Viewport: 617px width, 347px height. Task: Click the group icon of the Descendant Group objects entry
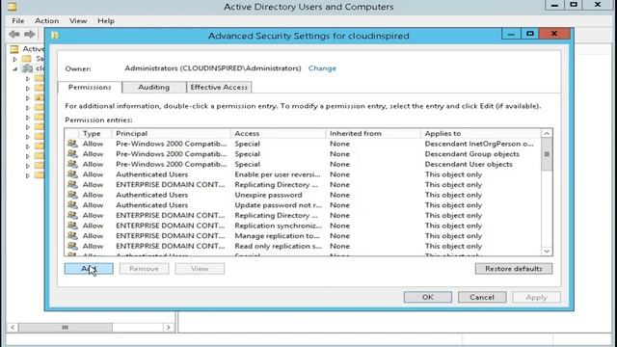click(72, 153)
